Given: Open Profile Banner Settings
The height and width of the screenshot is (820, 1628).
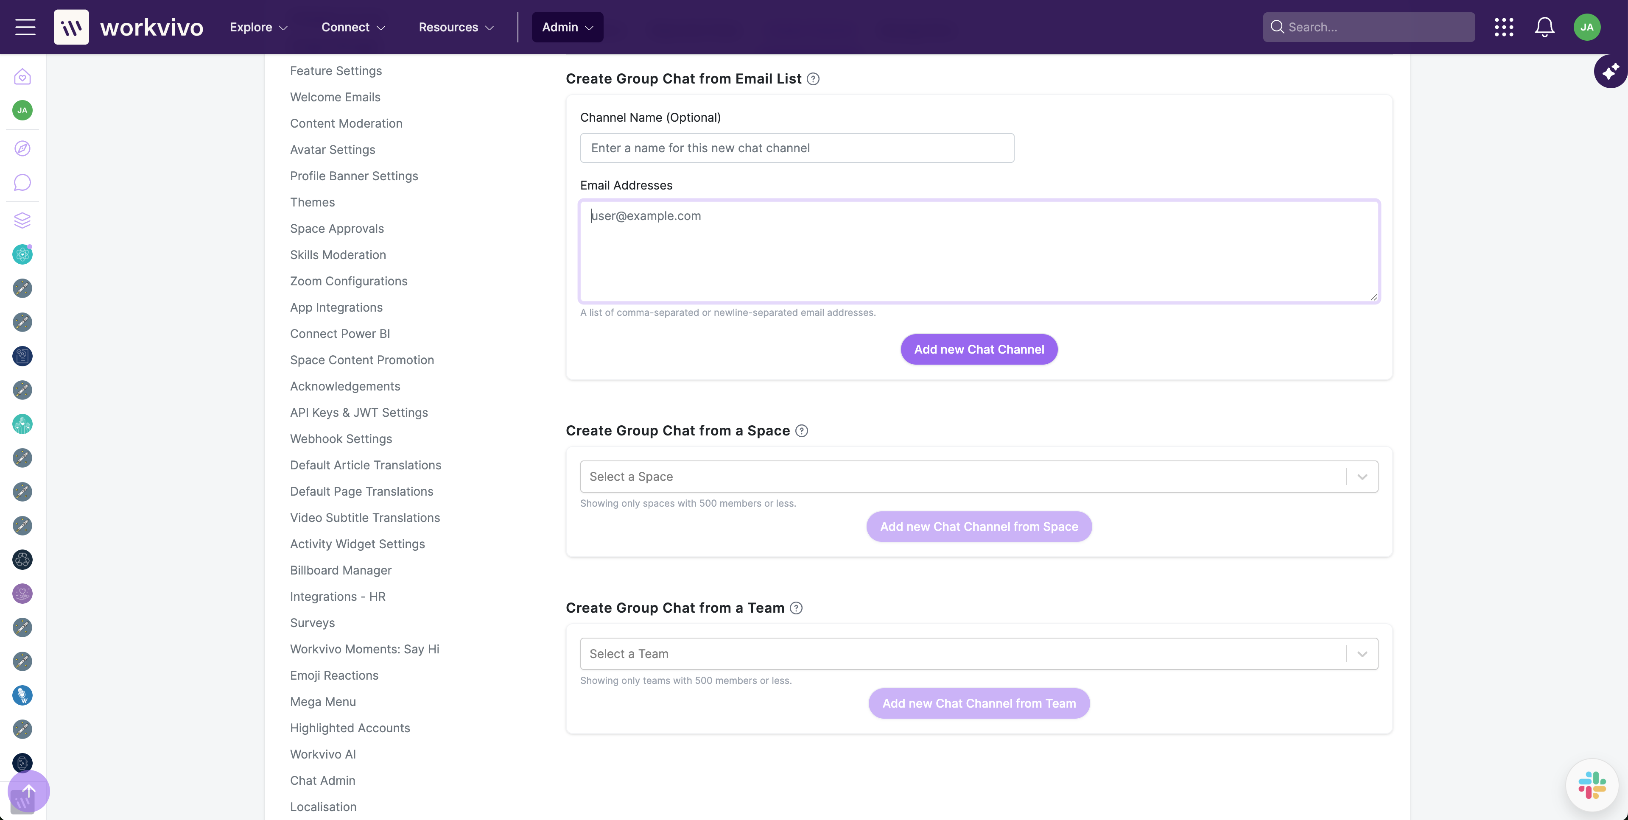Looking at the screenshot, I should click(x=354, y=176).
